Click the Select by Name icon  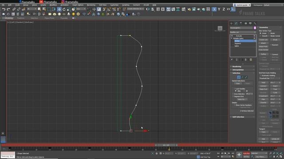coord(44,9)
